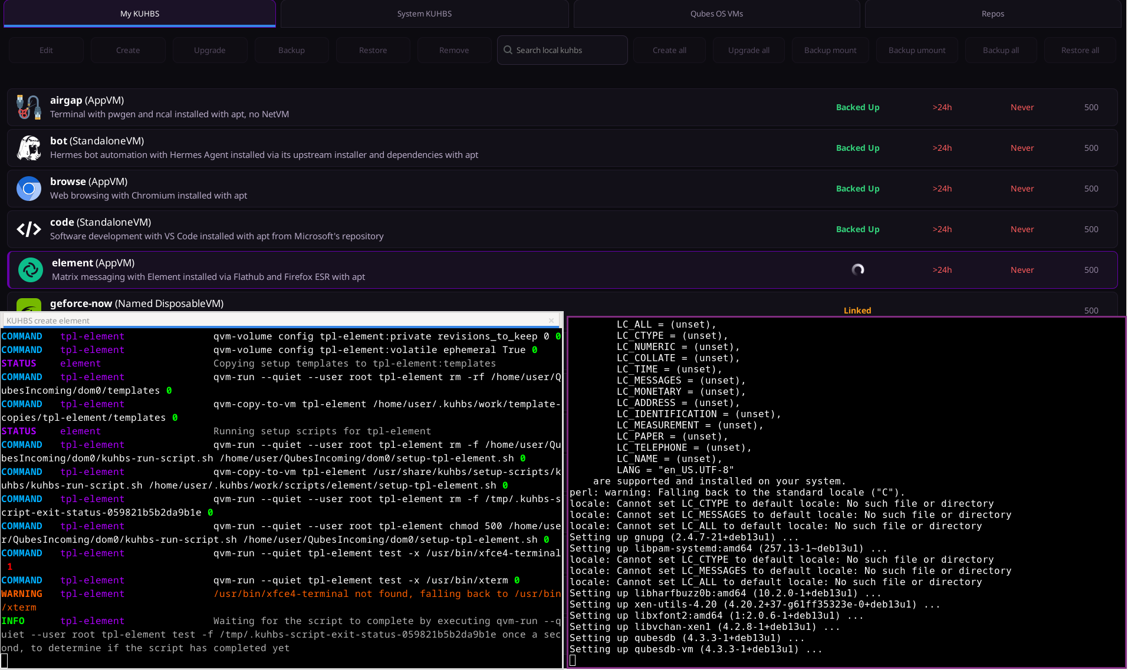
Task: Click Never value in bot row
Action: 1022,148
